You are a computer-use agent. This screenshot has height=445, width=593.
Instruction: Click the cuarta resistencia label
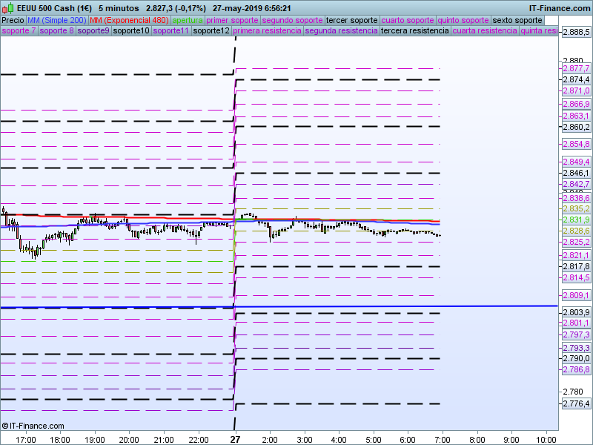484,31
